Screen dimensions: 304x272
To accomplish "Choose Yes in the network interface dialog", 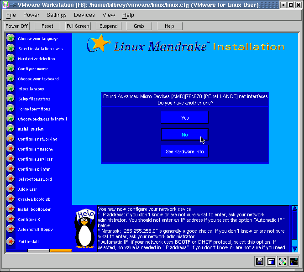I will coord(184,118).
